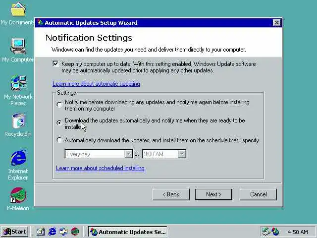Click the Automatic Updates taskbar button
The width and height of the screenshot is (317, 238).
pos(128,232)
